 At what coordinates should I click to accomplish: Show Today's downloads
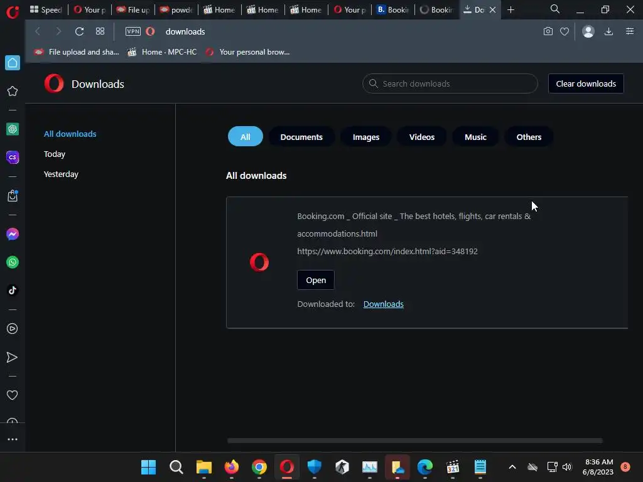55,154
